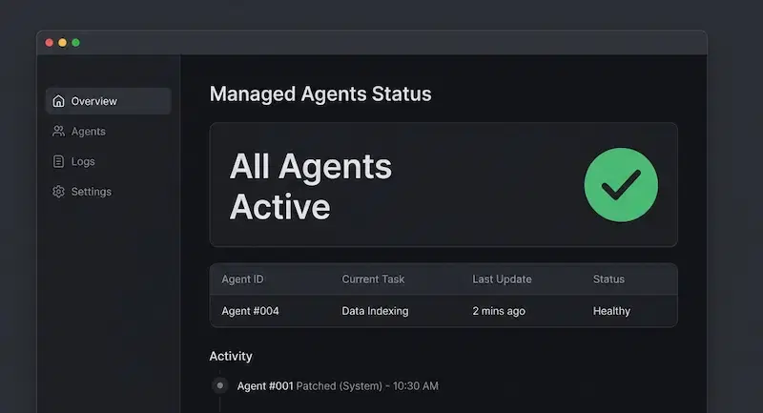Click the Settings gear icon
Image resolution: width=763 pixels, height=413 pixels.
[x=59, y=192]
